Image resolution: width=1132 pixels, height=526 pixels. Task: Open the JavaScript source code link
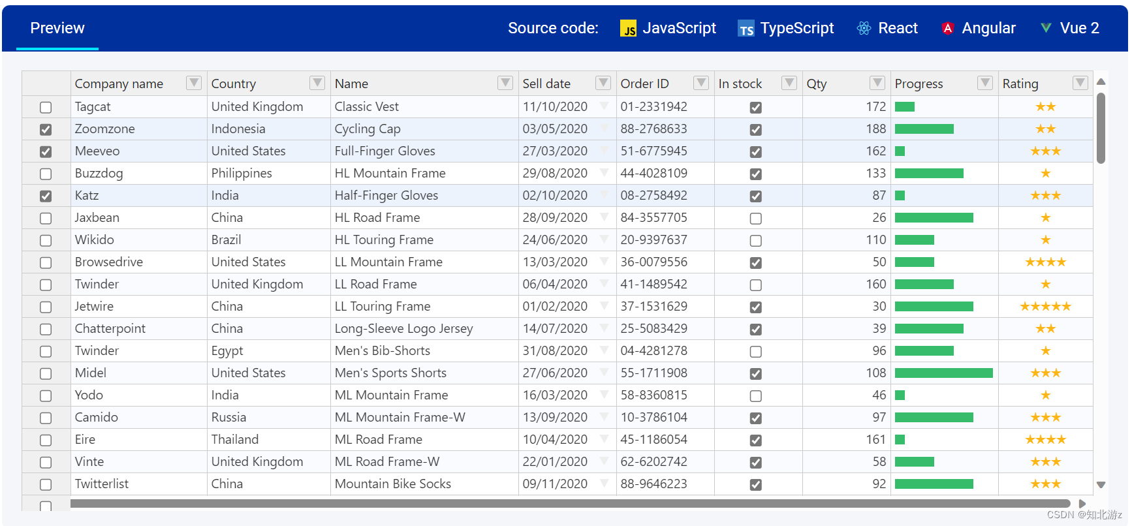(668, 28)
